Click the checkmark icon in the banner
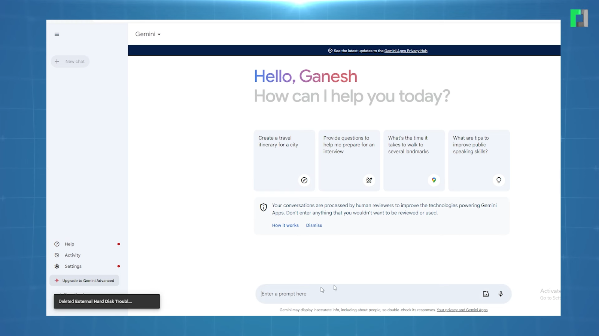Screen dimensions: 599x336 (x=330, y=51)
